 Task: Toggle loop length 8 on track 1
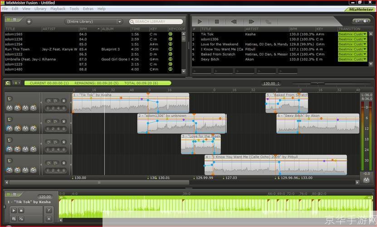coord(64,109)
